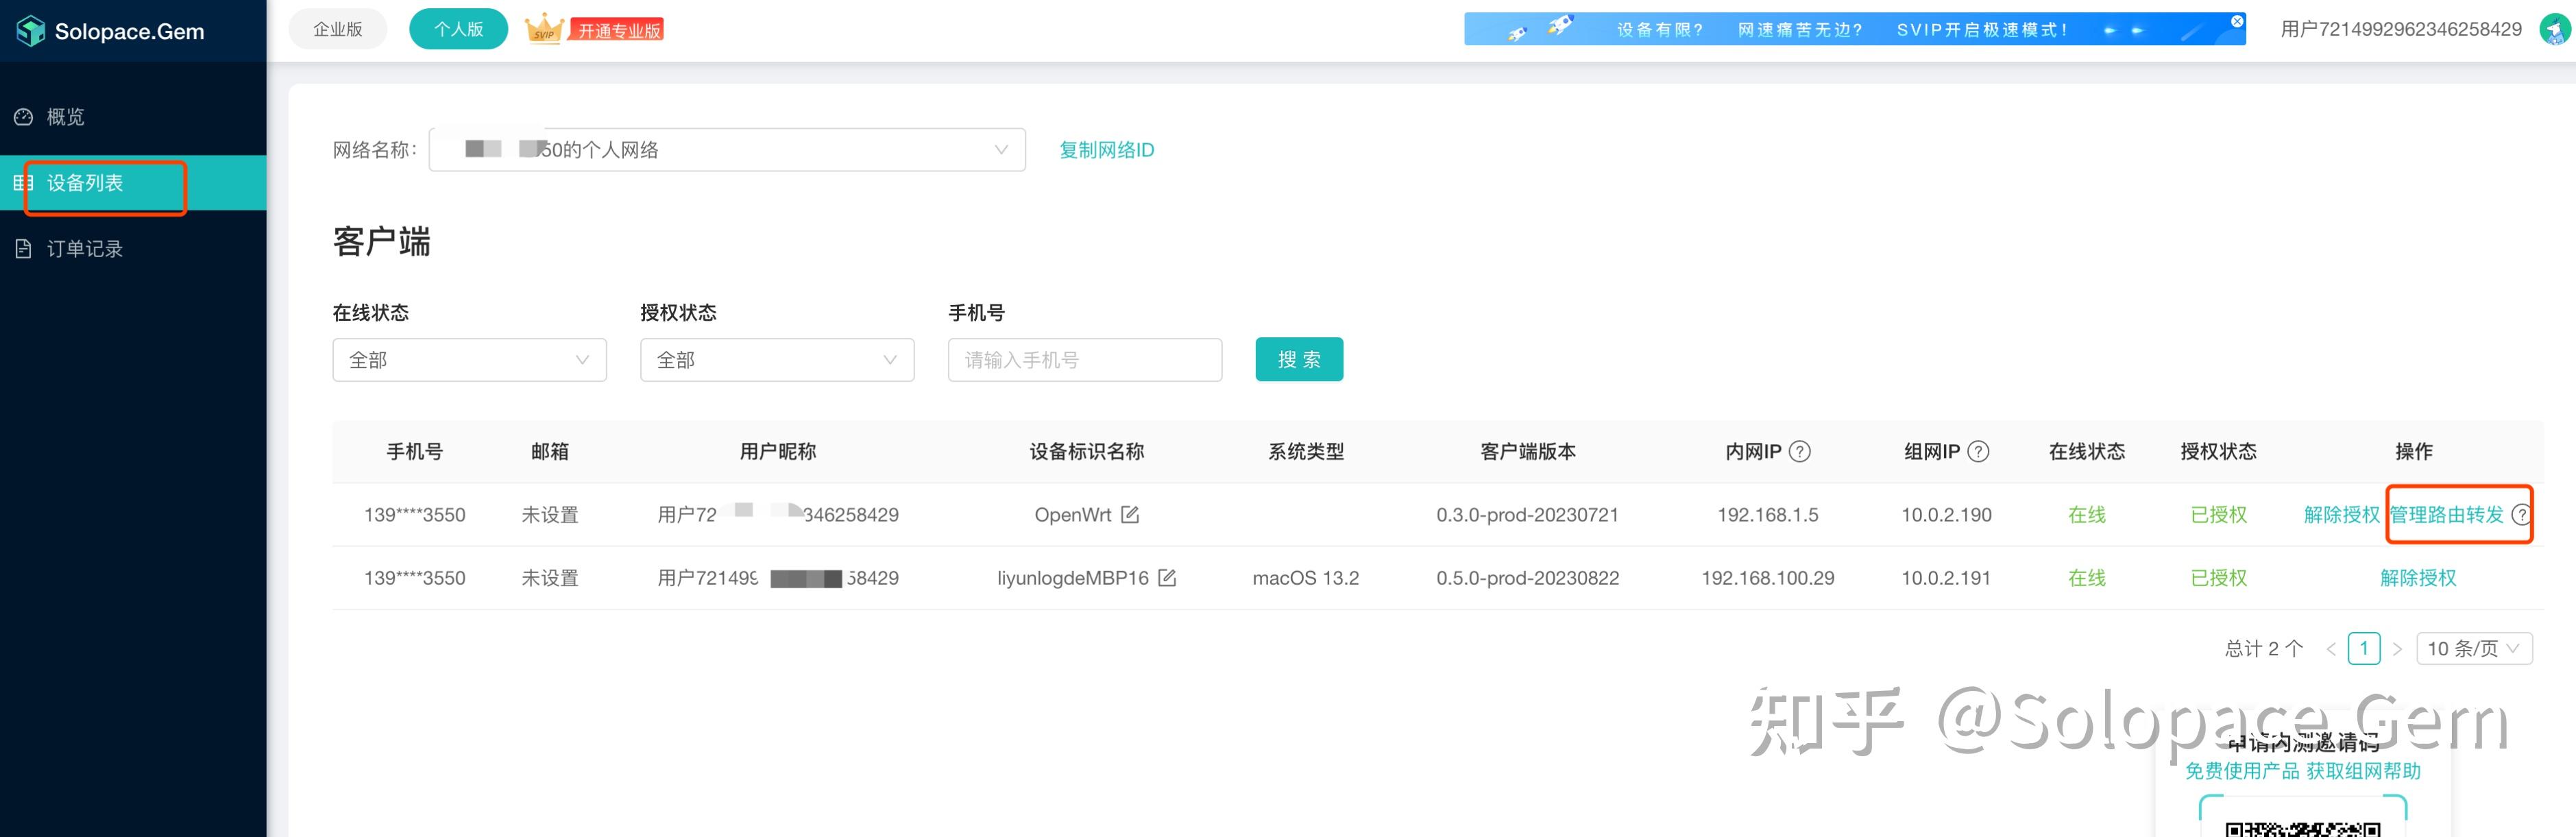Close the SVIP promotion banner
The height and width of the screenshot is (837, 2576).
(2237, 21)
